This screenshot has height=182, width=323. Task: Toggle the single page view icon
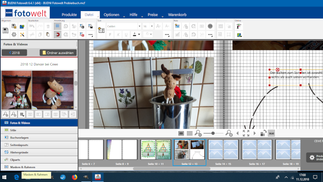pos(181,133)
